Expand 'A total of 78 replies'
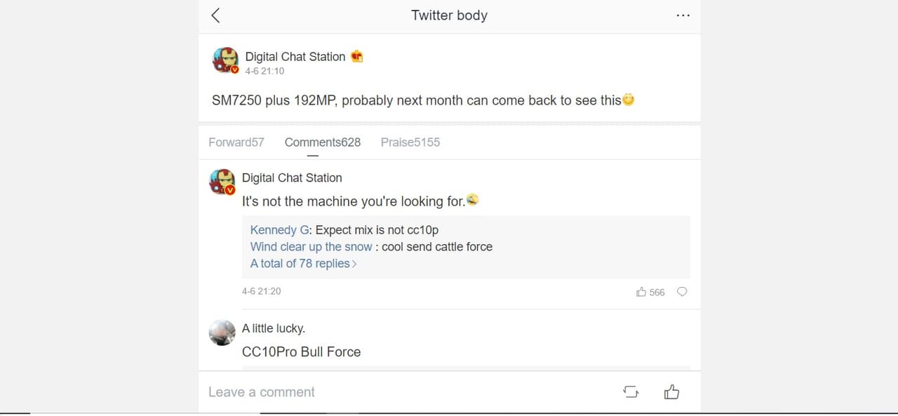Viewport: 898px width, 416px height. point(303,264)
